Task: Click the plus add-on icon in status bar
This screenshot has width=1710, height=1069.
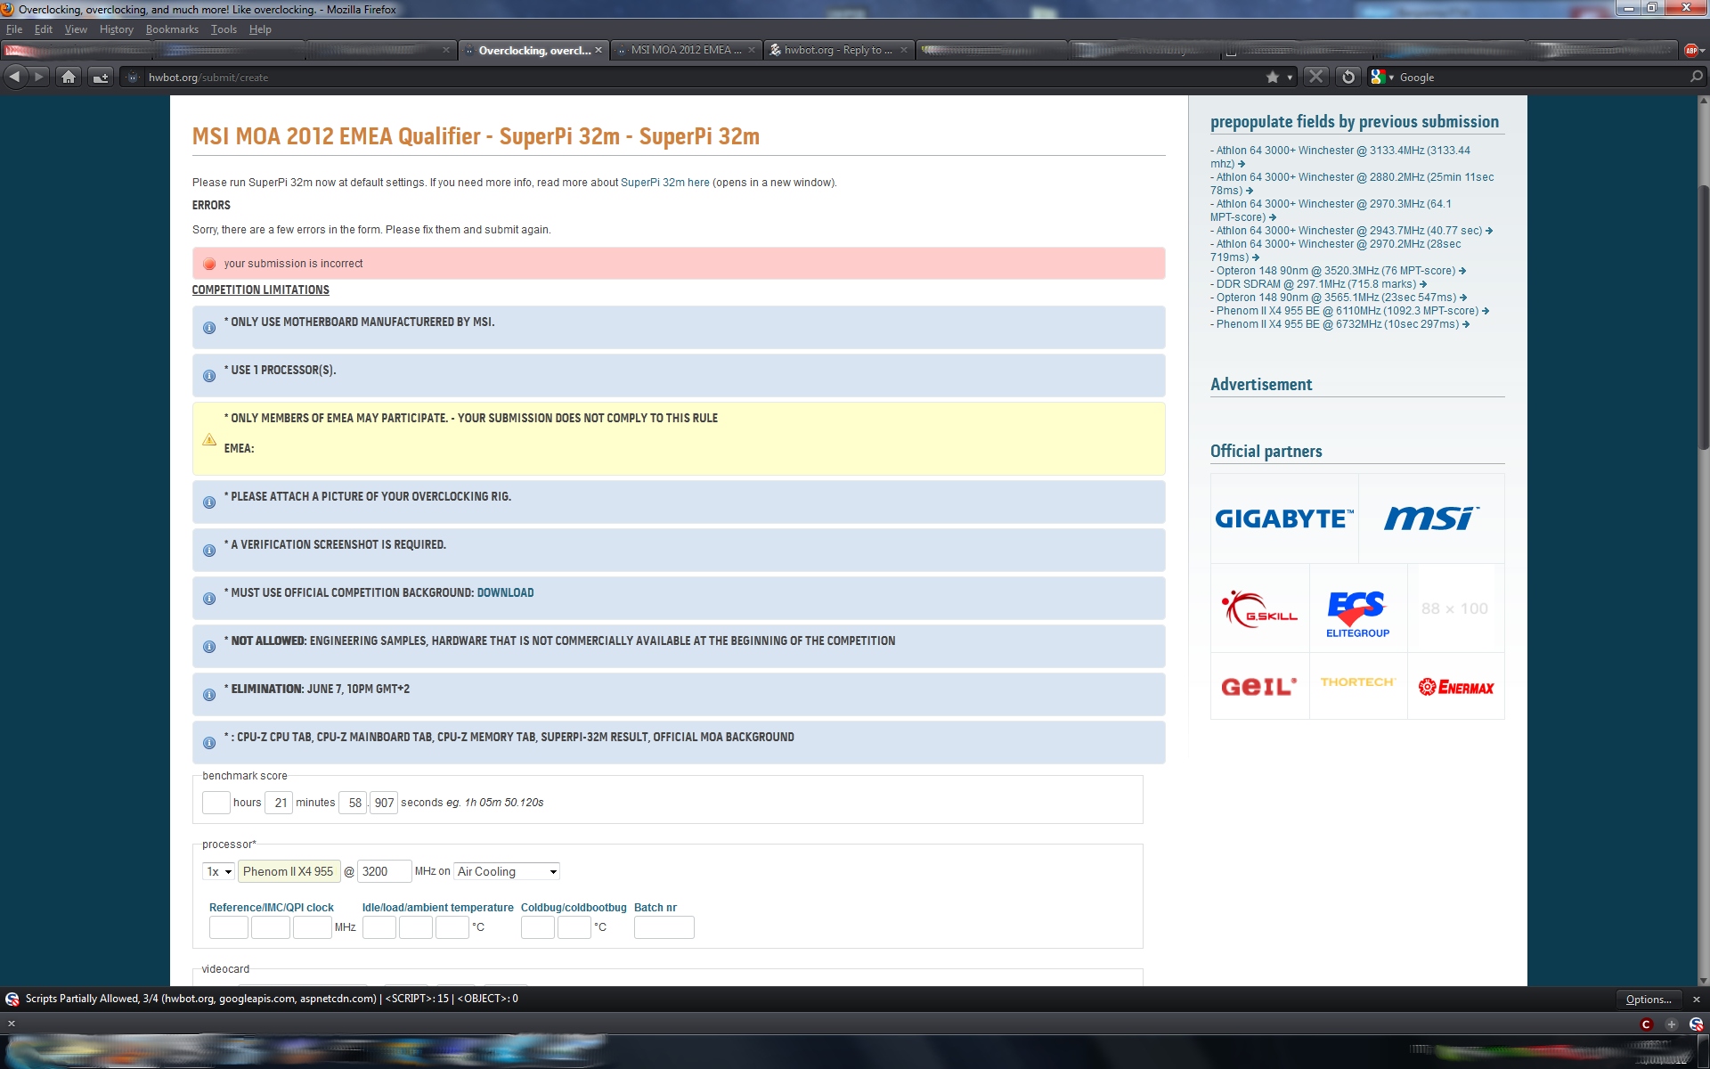Action: 1672,1024
